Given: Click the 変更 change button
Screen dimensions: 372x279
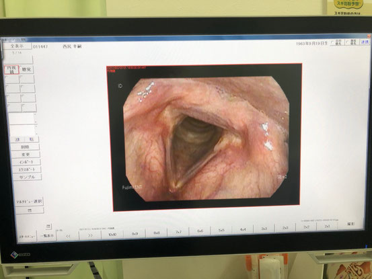Looking at the screenshot, I should coord(26,155).
